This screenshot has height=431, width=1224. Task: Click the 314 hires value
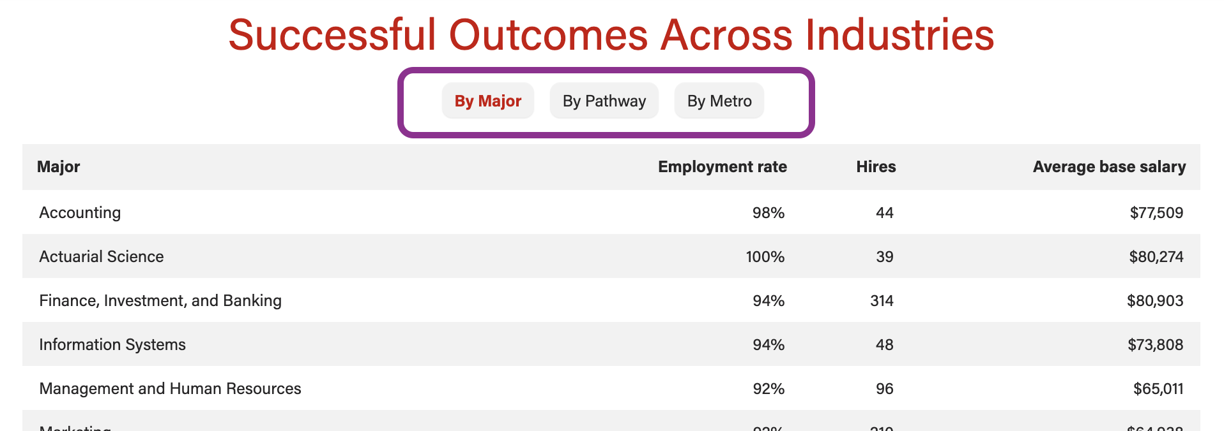click(x=882, y=300)
